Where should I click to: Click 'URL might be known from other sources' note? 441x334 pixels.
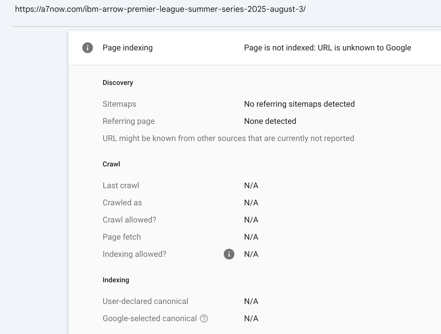[x=228, y=138]
